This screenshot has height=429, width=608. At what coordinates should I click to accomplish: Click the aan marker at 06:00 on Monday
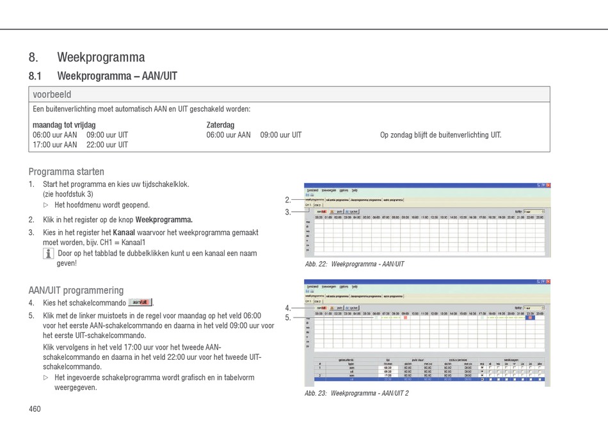pos(376,318)
